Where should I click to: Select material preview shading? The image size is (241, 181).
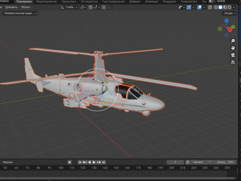click(x=225, y=7)
